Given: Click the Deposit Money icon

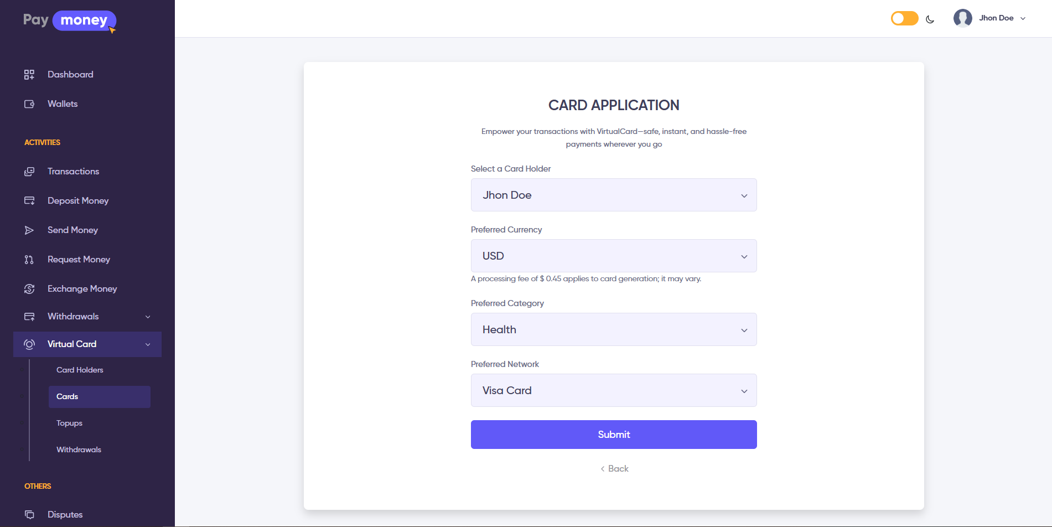Looking at the screenshot, I should 29,201.
